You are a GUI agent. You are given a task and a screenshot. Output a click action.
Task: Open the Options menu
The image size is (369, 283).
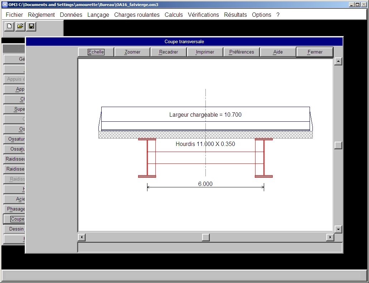262,15
